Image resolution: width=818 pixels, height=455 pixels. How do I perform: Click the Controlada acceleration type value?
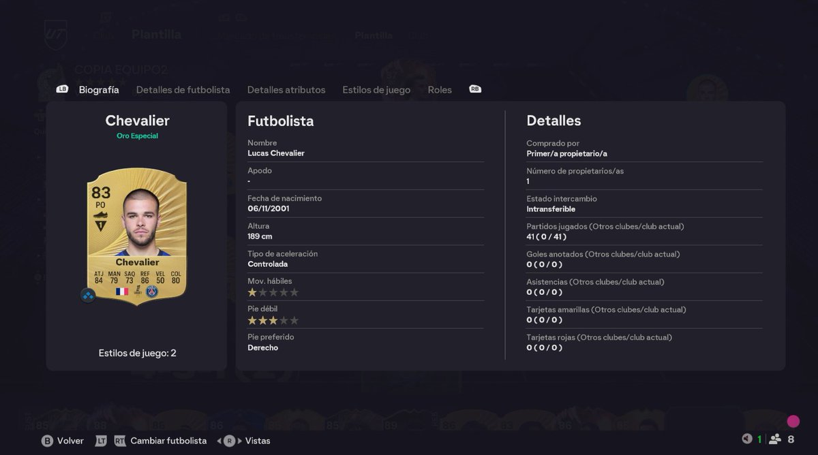(267, 264)
